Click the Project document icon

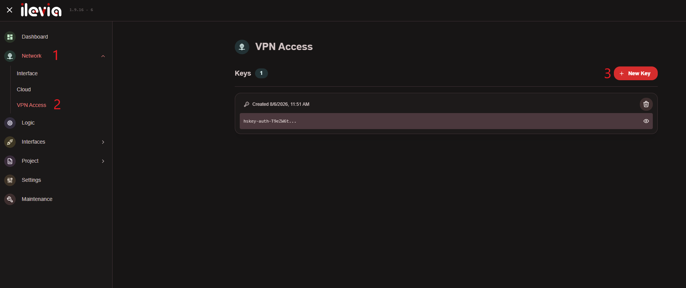point(10,161)
